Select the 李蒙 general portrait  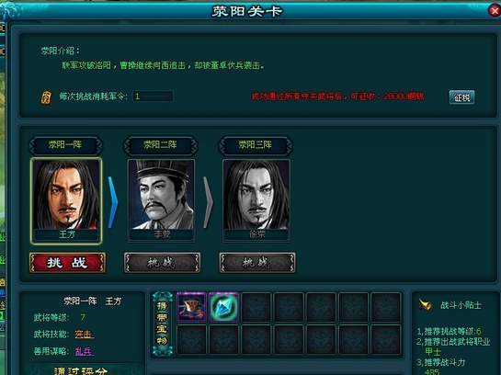coord(162,200)
